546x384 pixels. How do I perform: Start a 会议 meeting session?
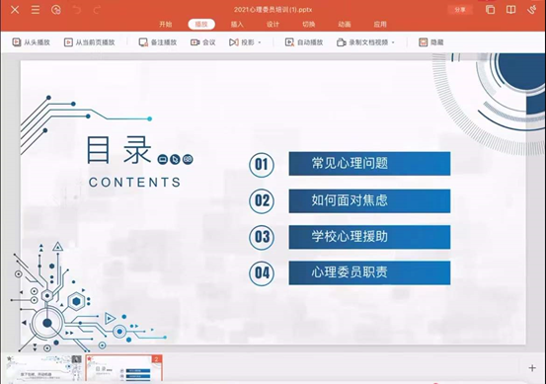tap(203, 42)
